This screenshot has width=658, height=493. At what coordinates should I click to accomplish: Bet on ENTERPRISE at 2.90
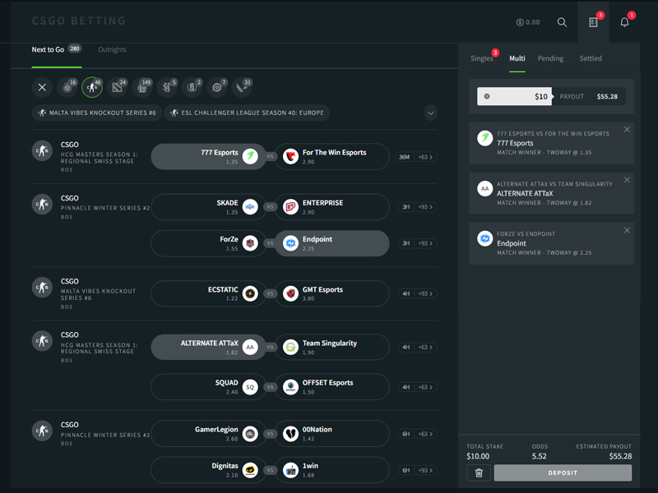point(332,207)
